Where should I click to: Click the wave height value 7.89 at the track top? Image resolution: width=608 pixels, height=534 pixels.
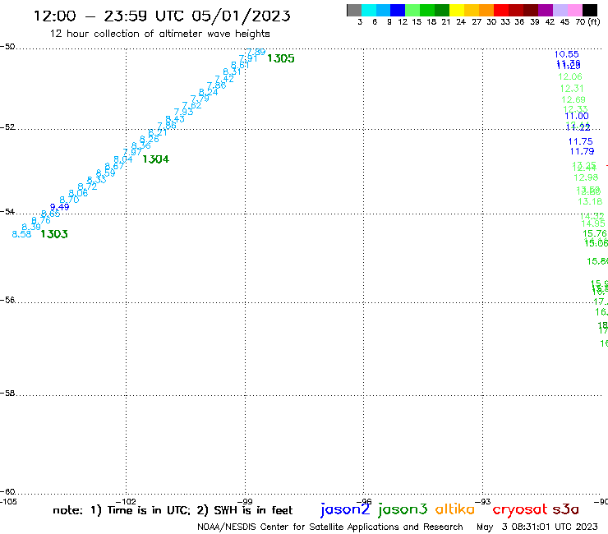click(x=256, y=52)
